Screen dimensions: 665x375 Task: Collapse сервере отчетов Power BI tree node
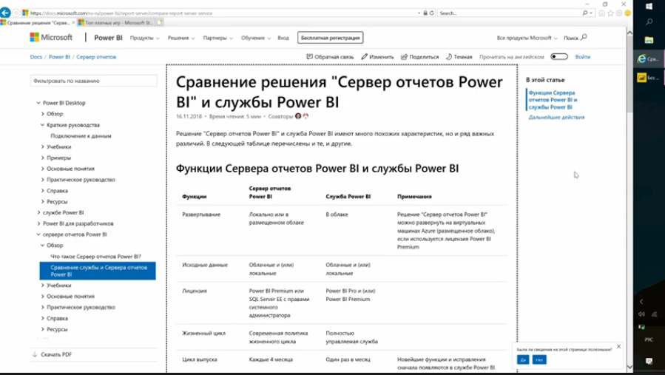[38, 234]
